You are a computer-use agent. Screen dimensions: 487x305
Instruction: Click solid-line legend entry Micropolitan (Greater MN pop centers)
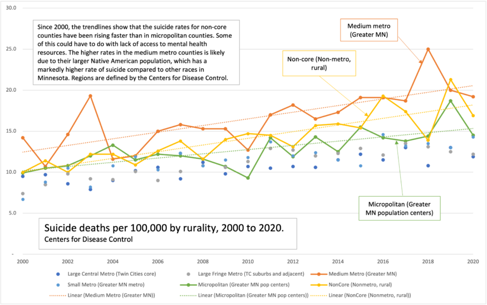(235, 284)
